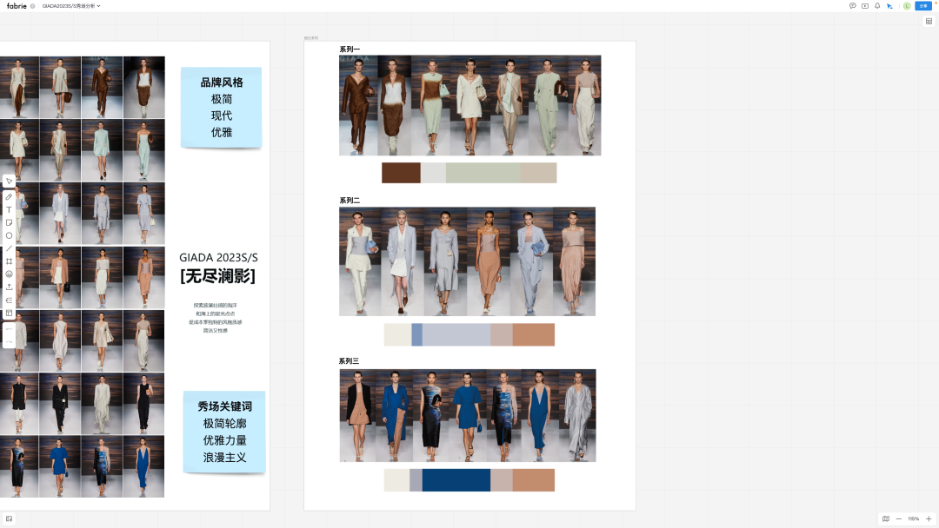Open the panel icon at bottom-left
Image resolution: width=939 pixels, height=528 pixels.
coord(9,519)
